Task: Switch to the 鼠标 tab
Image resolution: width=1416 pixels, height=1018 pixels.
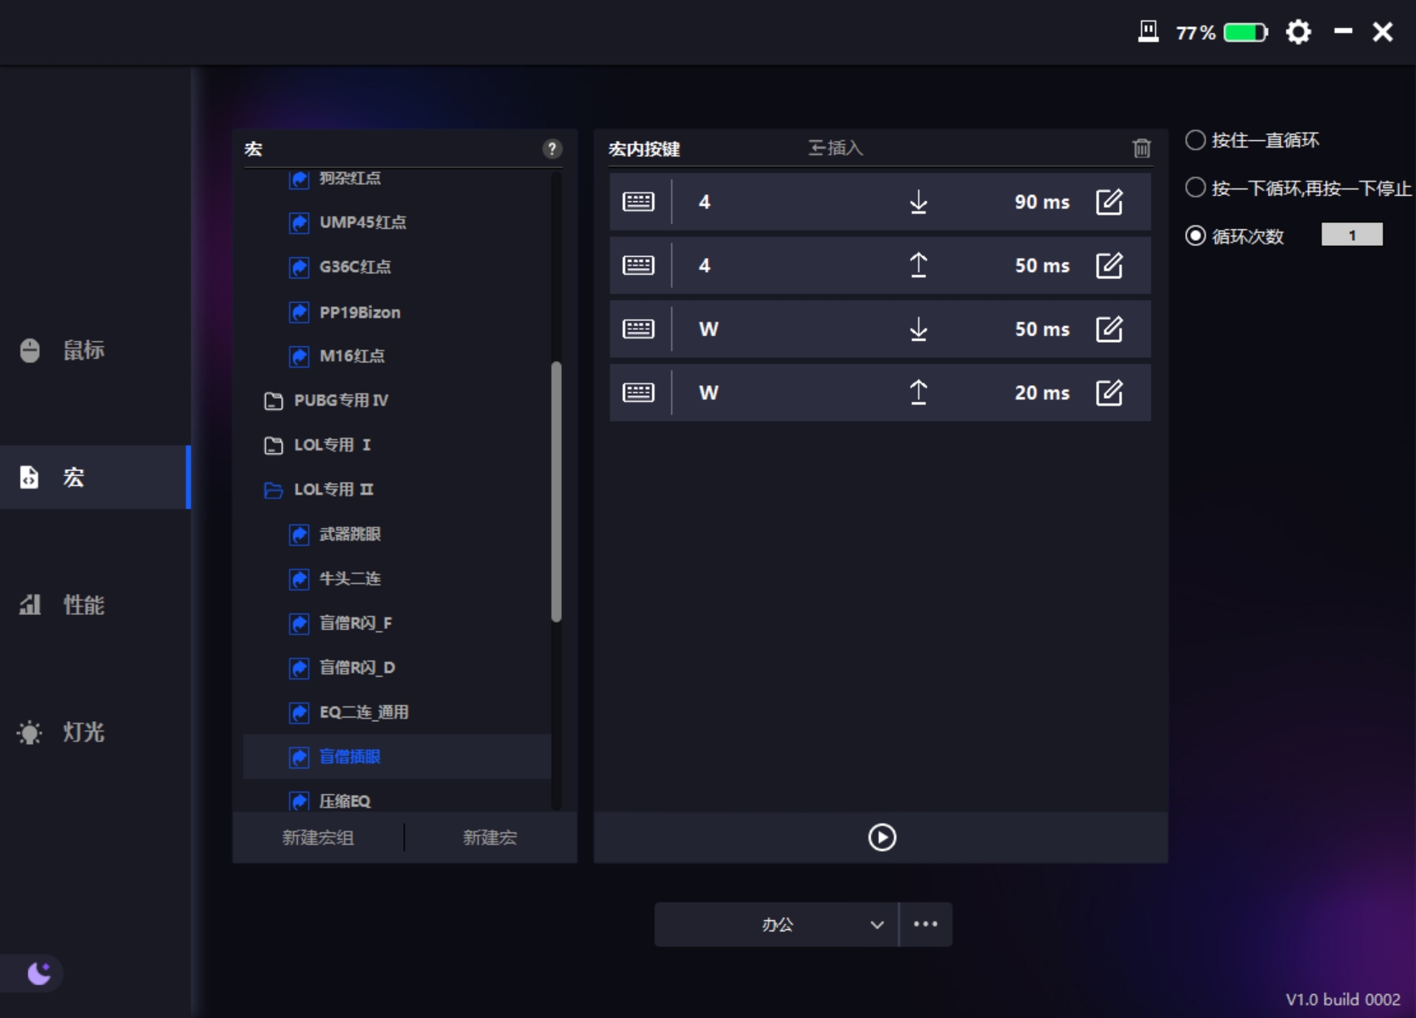Action: (x=83, y=350)
